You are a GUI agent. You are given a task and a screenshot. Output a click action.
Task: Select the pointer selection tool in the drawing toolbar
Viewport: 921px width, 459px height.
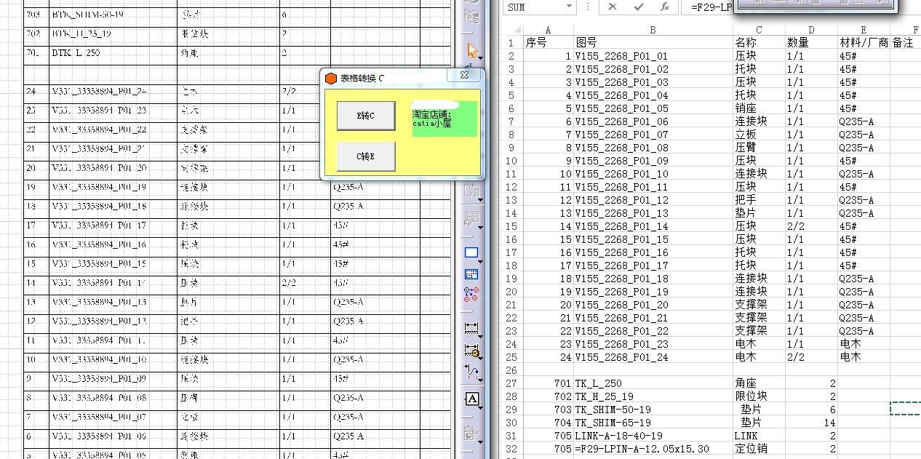point(471,49)
